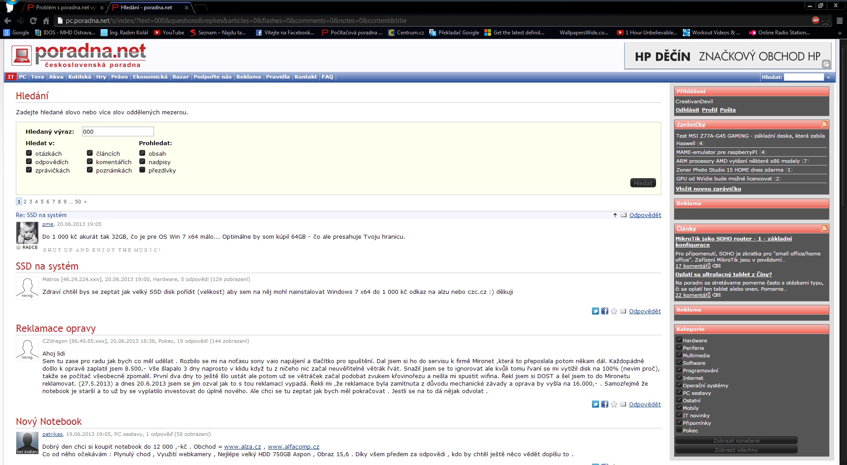Toggle the 'poznámkách' search checkbox
This screenshot has width=847, height=465.
click(x=90, y=170)
